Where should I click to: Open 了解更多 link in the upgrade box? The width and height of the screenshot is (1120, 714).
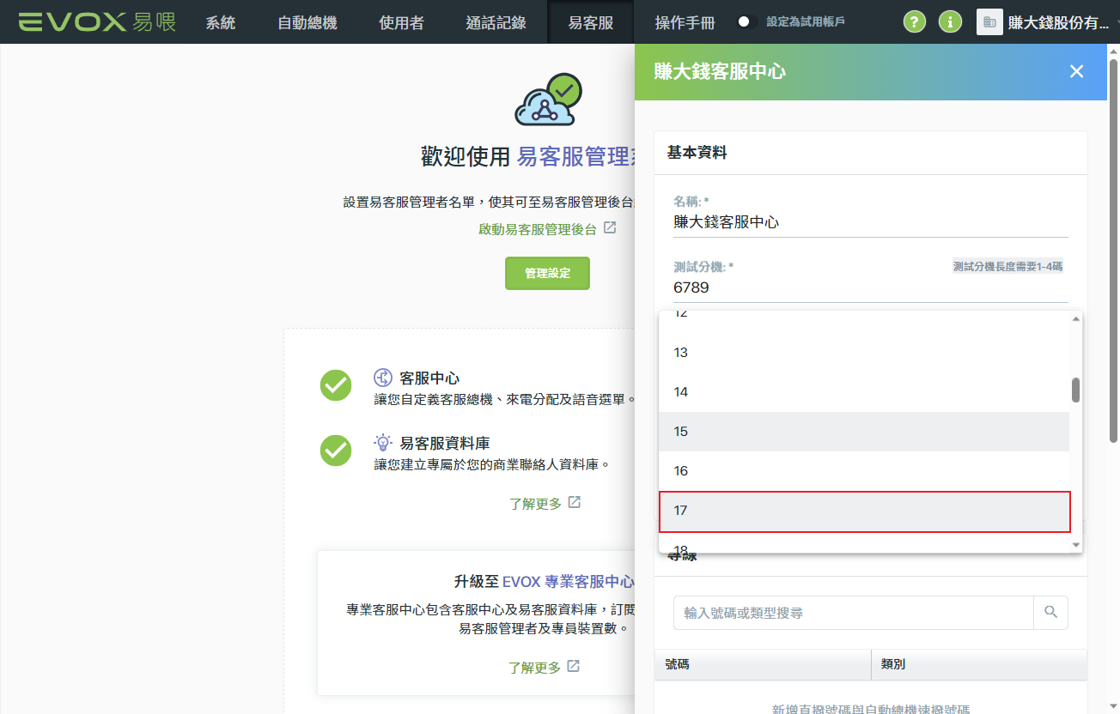534,667
